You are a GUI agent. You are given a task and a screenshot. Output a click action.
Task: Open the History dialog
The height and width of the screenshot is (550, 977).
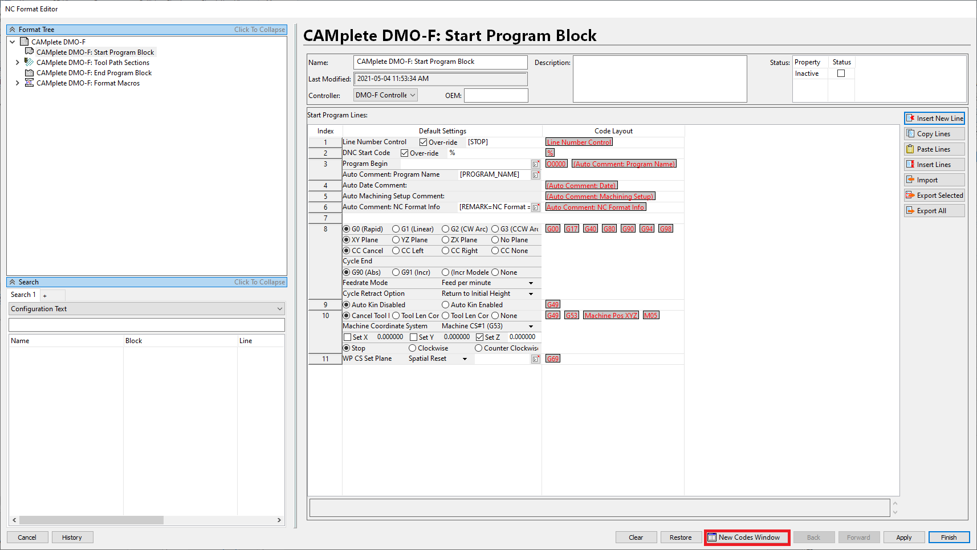[x=72, y=537]
